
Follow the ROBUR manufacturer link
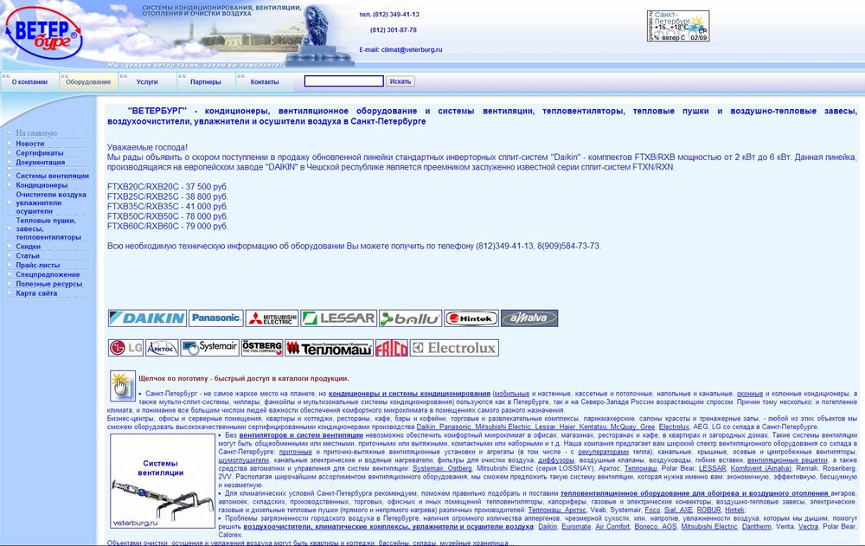tap(709, 511)
